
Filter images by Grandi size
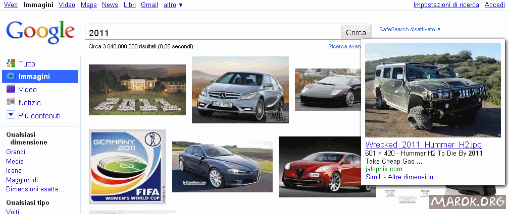click(x=16, y=152)
